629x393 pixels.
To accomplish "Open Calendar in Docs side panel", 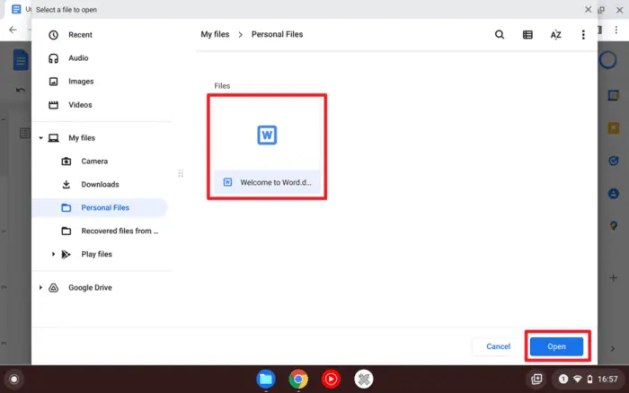I will click(614, 95).
